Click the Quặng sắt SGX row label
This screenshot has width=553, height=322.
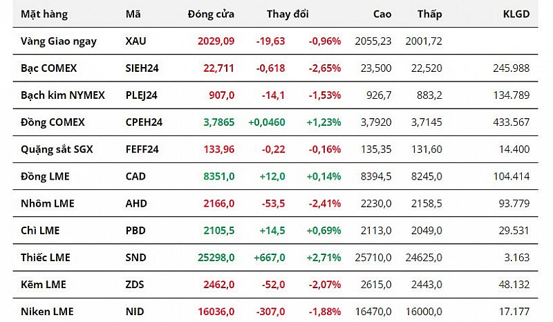click(x=57, y=149)
